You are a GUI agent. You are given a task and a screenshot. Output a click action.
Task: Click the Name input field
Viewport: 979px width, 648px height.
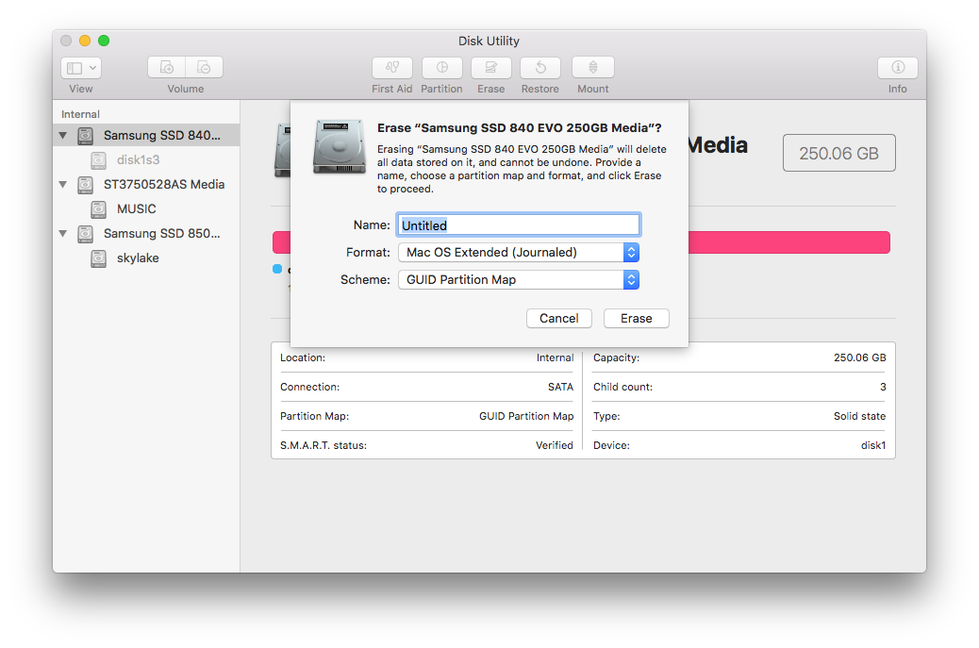point(518,224)
